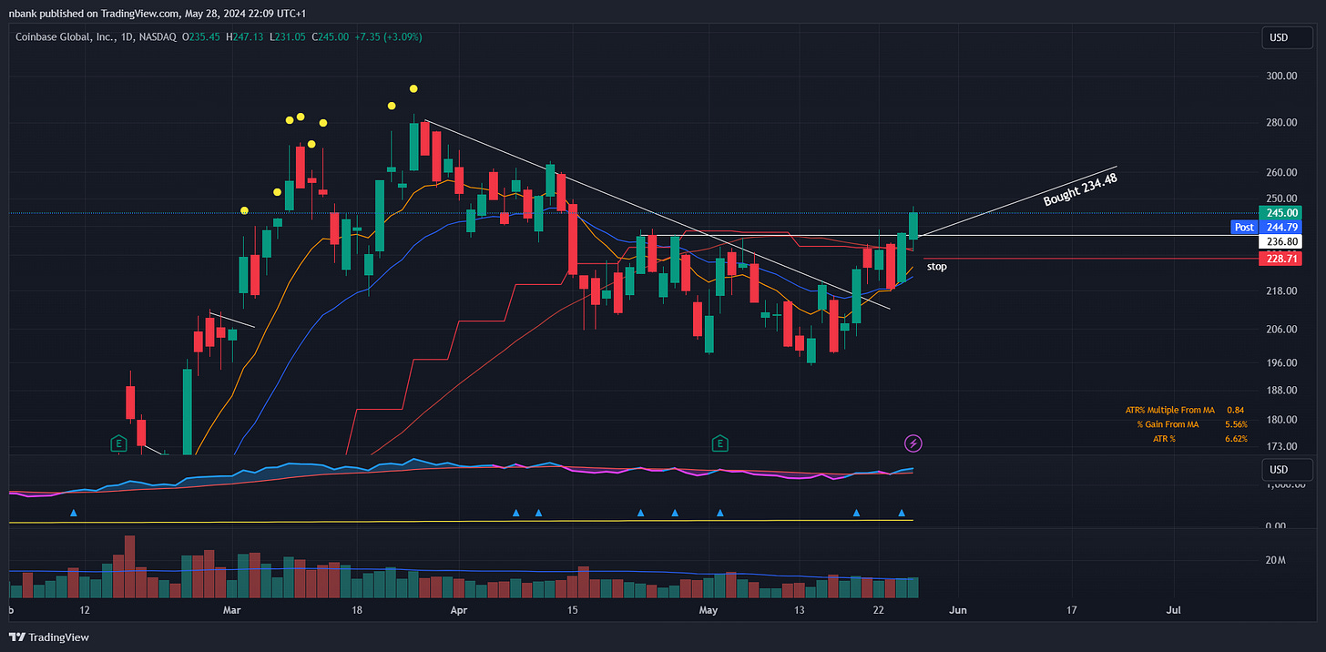The image size is (1326, 652).
Task: Click the '% Gain From MA' label
Action: click(x=1168, y=424)
